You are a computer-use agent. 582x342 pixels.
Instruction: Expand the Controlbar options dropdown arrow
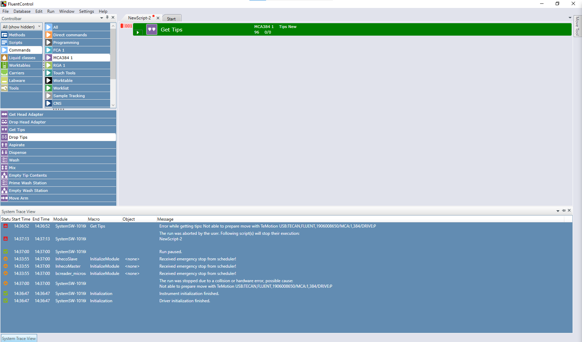tap(102, 18)
